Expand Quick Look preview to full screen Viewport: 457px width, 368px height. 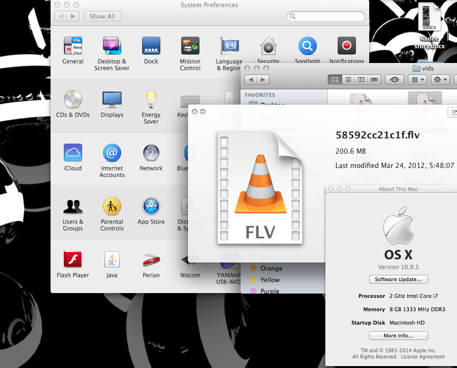(x=203, y=112)
